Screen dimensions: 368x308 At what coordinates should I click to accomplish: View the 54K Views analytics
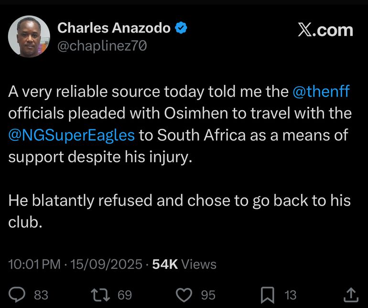(184, 264)
